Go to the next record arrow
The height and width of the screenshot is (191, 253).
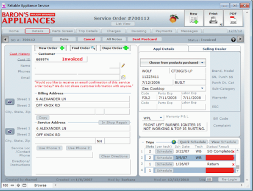[x=240, y=39]
